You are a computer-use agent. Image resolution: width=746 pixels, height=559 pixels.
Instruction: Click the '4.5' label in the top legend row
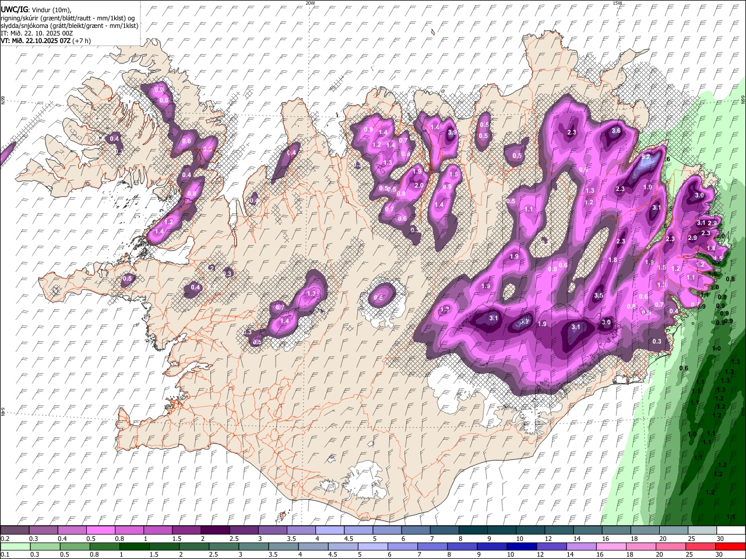[x=349, y=539]
